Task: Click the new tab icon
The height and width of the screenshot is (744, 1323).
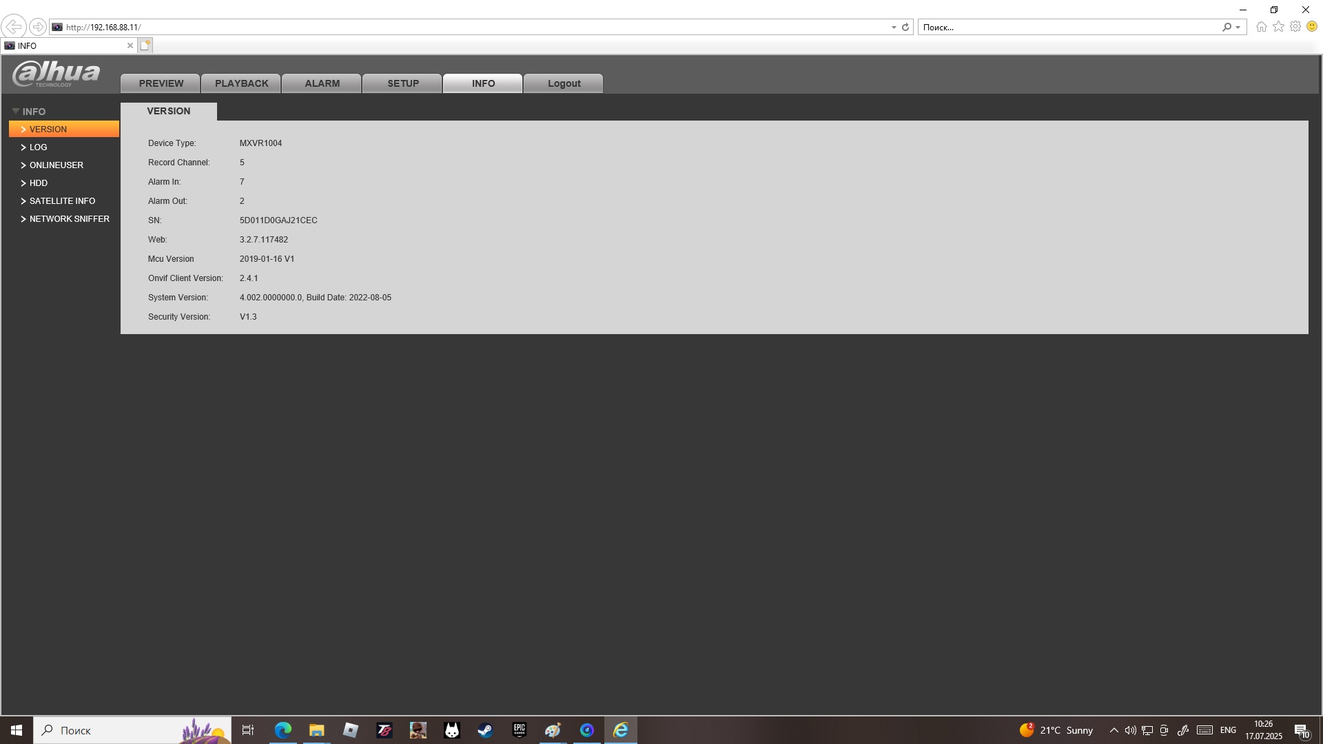Action: point(145,45)
